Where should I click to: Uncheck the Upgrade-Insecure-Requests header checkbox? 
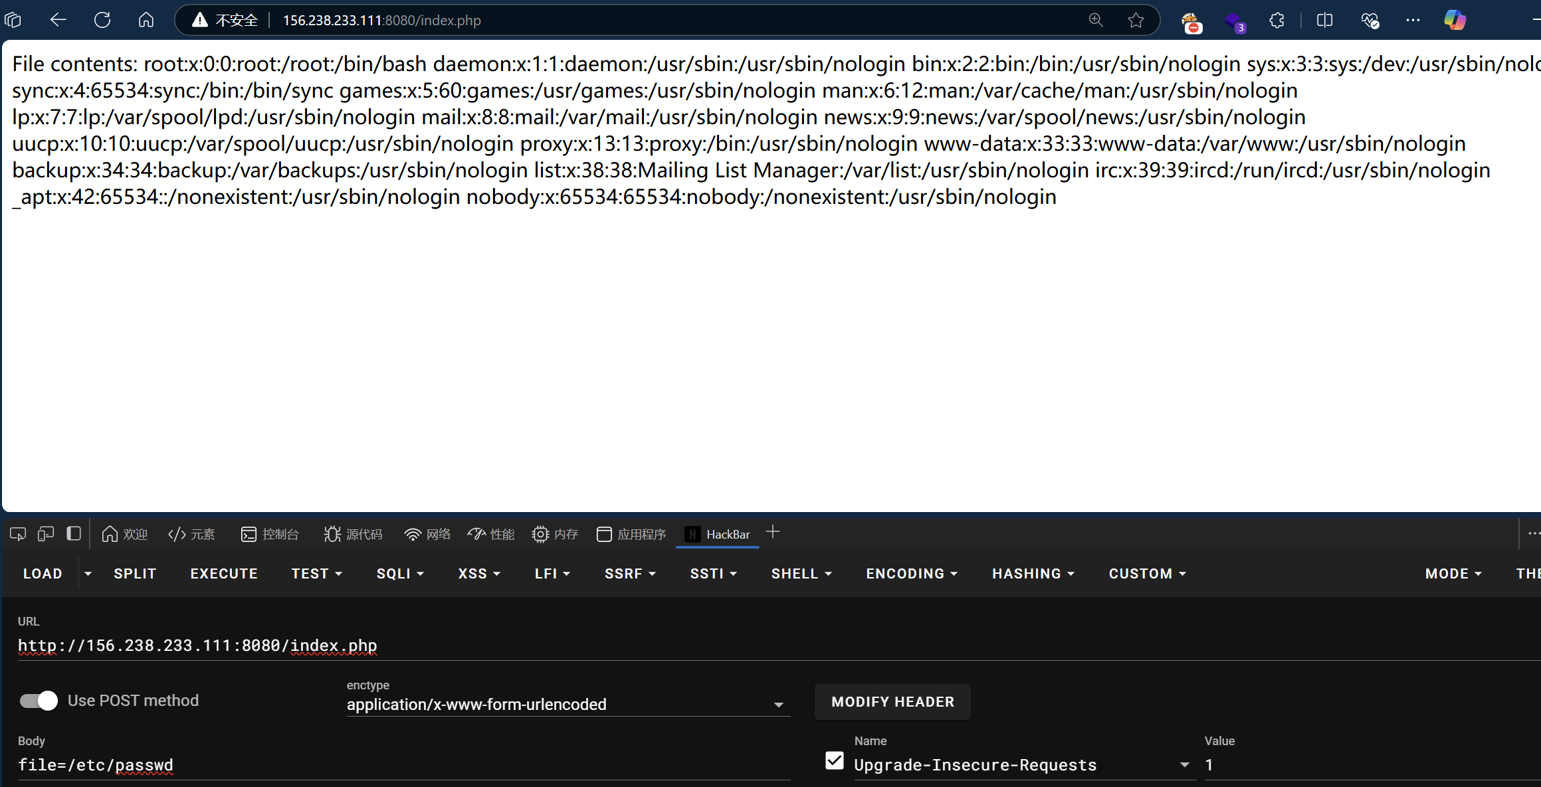pos(835,761)
